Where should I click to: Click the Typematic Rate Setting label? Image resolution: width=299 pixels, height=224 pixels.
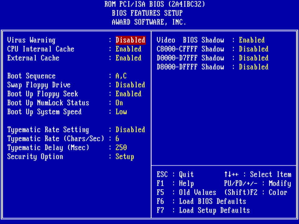coord(48,130)
